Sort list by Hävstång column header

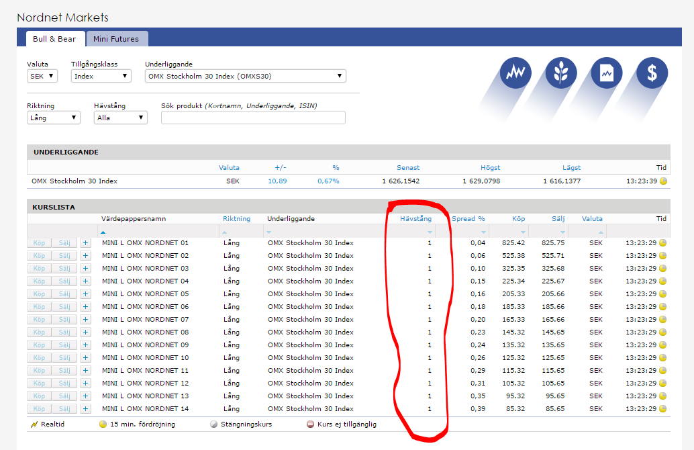[415, 219]
